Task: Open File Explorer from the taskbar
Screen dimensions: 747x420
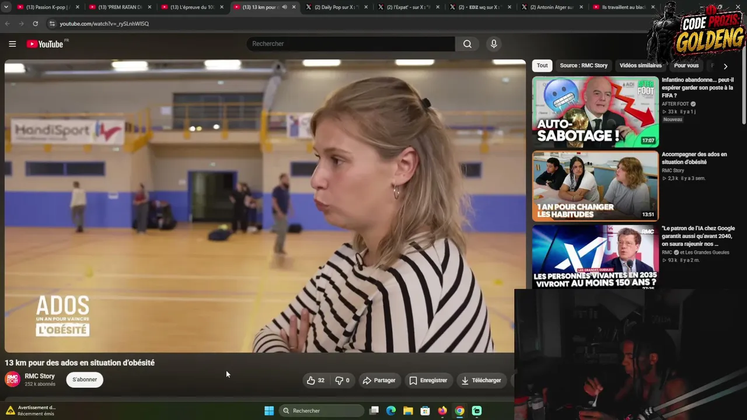Action: tap(408, 411)
